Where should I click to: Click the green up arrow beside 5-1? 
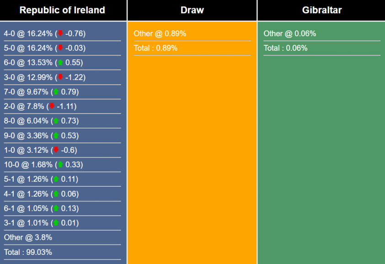click(56, 179)
